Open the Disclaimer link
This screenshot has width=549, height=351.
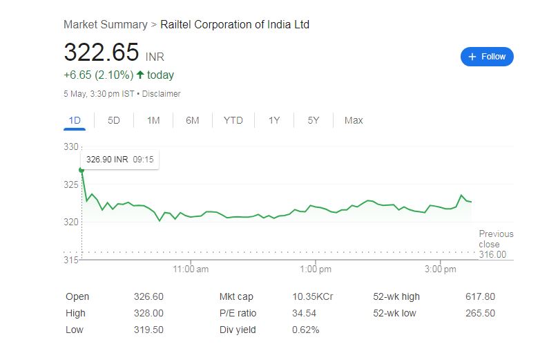pyautogui.click(x=161, y=93)
